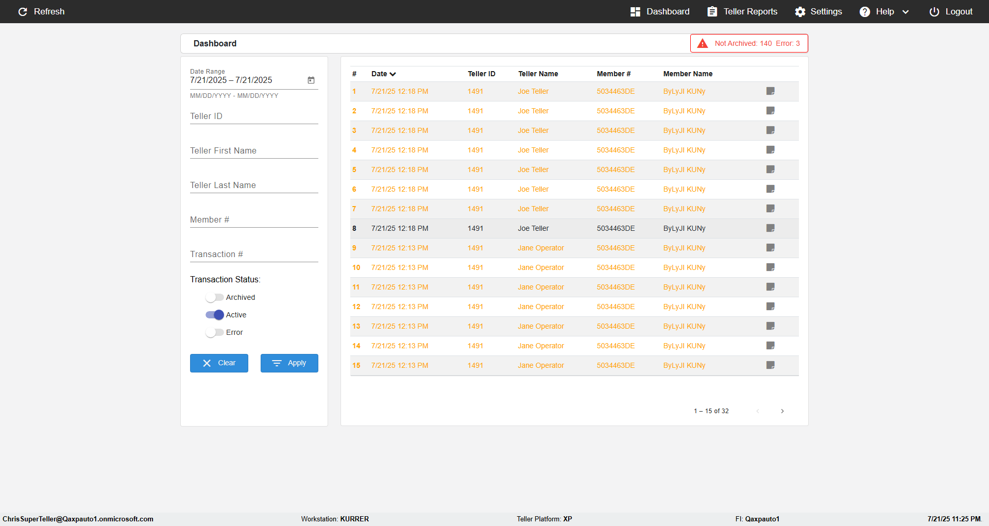Click the FI Qaxpauto1 status entry
Viewport: 989px width, 526px height.
point(757,519)
